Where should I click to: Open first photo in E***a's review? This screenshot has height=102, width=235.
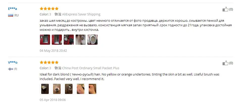(45, 40)
